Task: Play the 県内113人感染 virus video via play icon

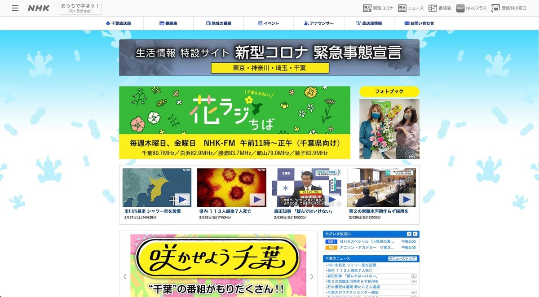Action: click(x=257, y=200)
